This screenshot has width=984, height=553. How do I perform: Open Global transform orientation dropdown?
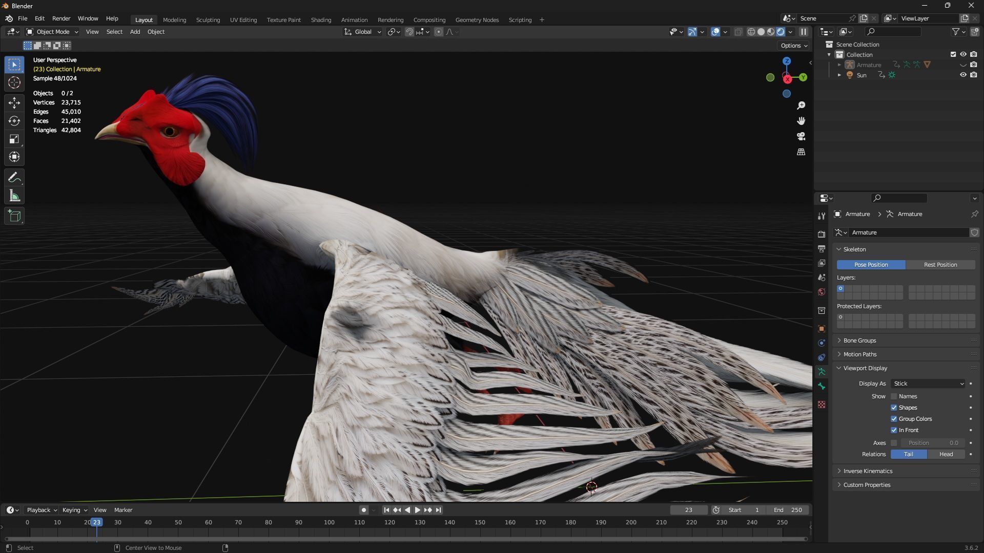(x=363, y=32)
